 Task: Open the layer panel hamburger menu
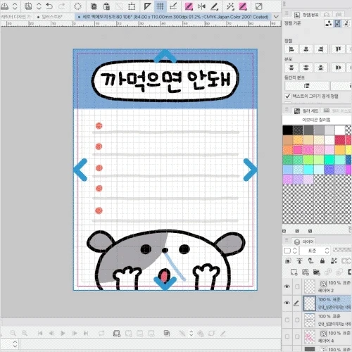click(287, 240)
